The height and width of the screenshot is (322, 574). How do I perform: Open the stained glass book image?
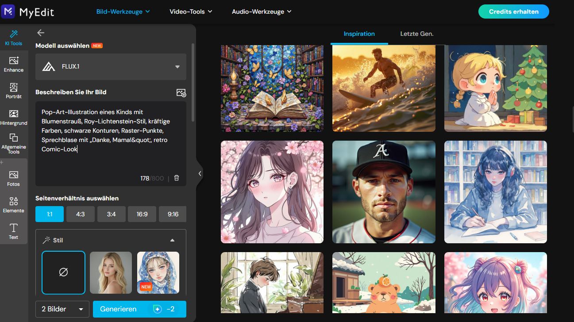pyautogui.click(x=272, y=88)
